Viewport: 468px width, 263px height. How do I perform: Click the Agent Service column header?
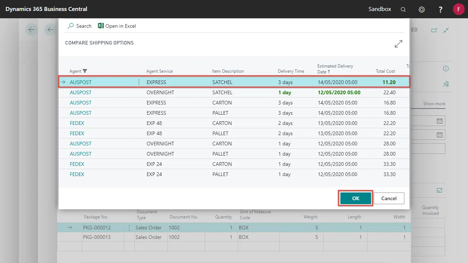tap(159, 71)
